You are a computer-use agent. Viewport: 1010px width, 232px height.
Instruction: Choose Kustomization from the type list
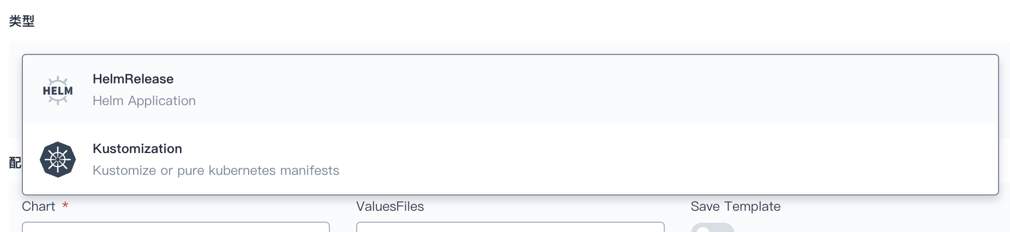137,149
